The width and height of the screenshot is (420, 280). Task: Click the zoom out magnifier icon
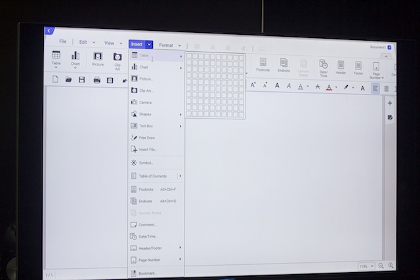click(381, 266)
